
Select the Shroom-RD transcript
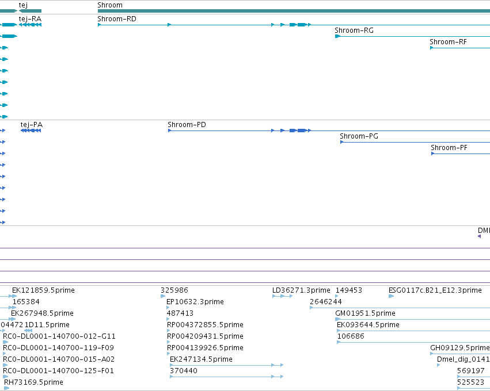point(294,25)
